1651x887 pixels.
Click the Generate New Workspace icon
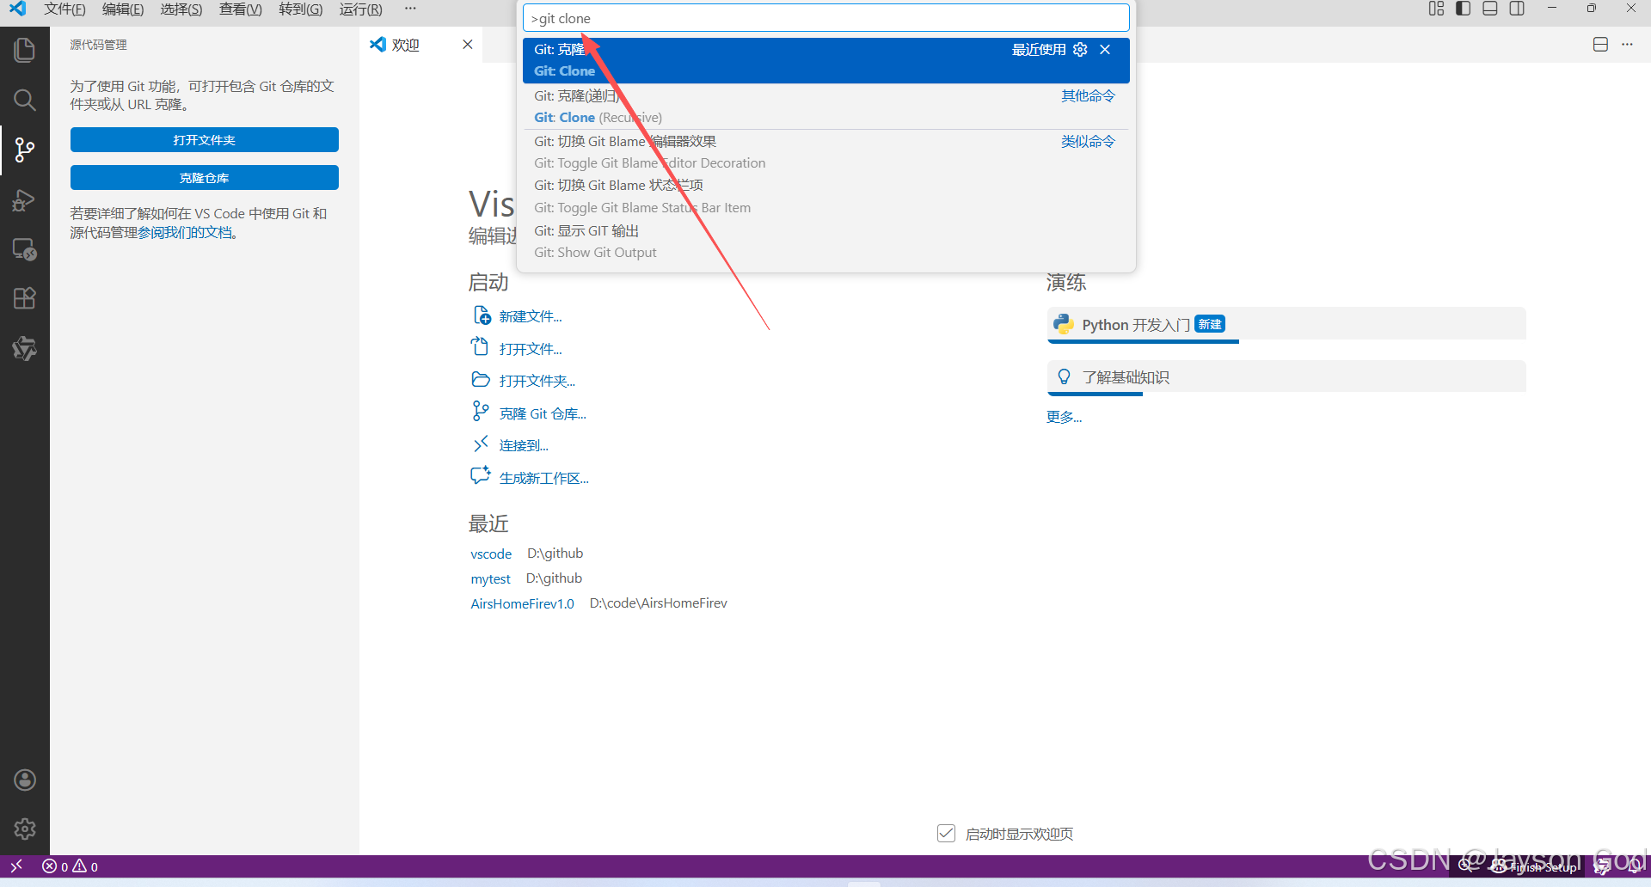[481, 475]
